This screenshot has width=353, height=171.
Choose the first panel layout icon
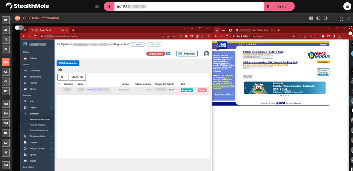coord(311,18)
